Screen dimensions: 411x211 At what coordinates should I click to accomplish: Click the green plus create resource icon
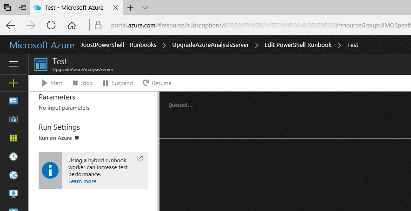pos(13,83)
